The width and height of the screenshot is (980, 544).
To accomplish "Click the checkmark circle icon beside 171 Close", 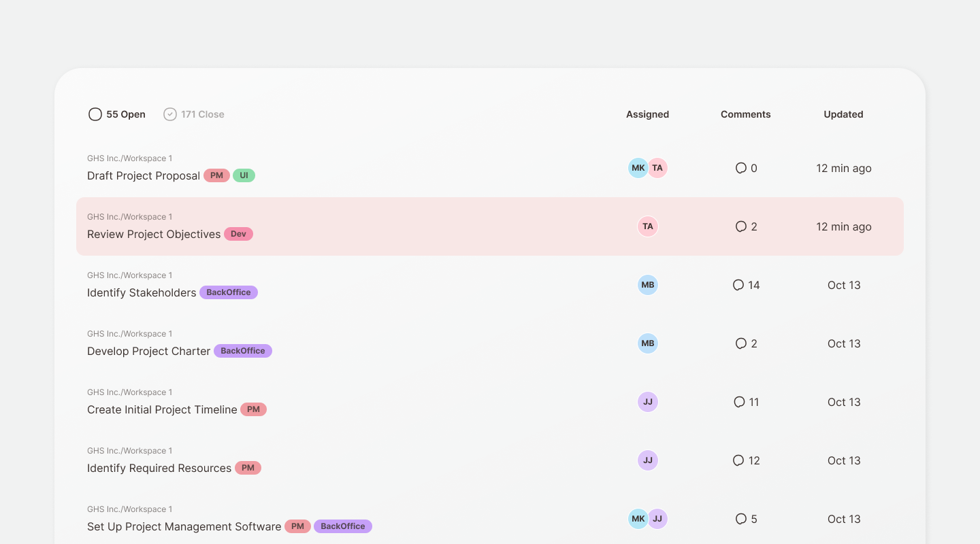I will (170, 114).
